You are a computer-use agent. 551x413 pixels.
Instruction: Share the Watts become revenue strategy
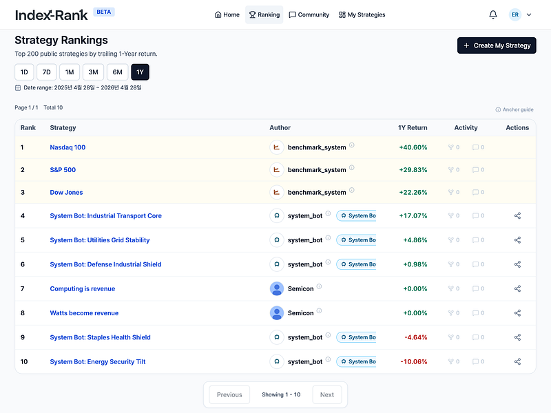517,313
